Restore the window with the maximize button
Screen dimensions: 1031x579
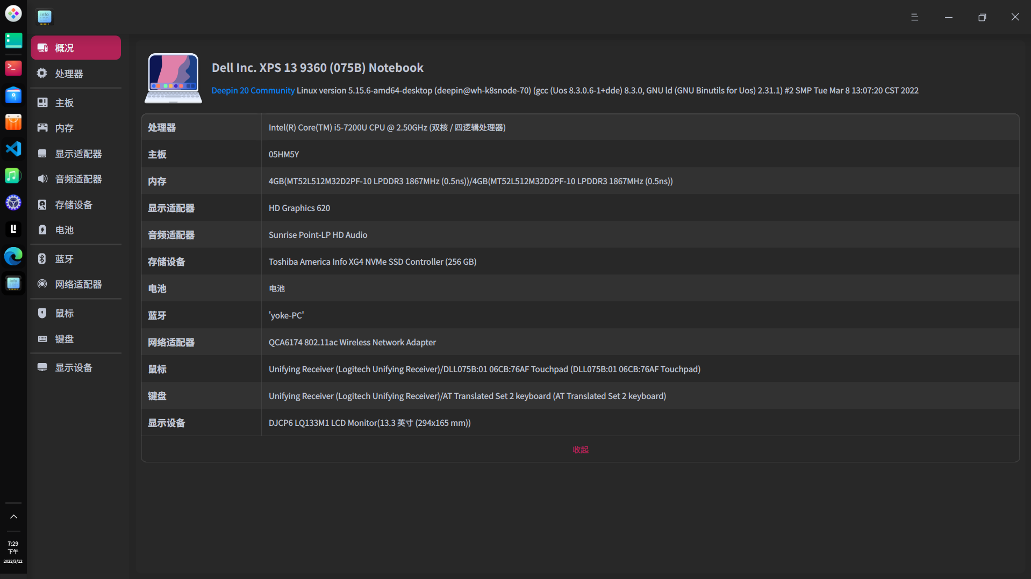[x=982, y=17]
